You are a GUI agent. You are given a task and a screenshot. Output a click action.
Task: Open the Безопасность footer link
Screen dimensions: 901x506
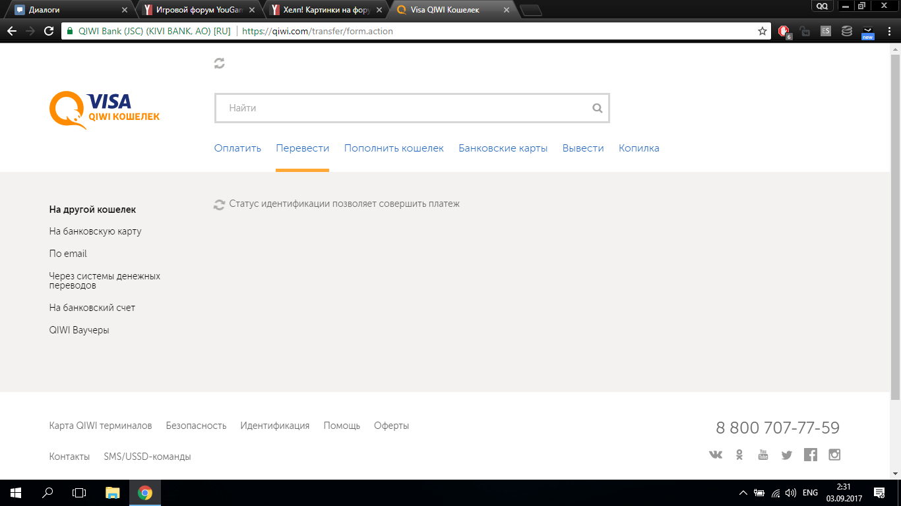196,426
